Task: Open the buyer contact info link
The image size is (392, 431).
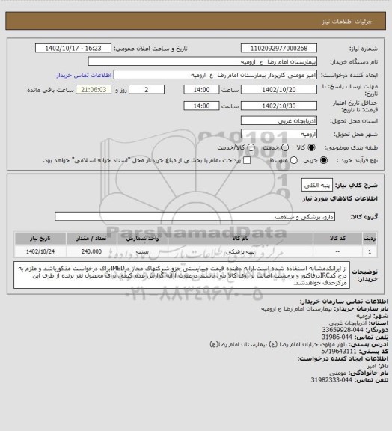Action: [84, 75]
